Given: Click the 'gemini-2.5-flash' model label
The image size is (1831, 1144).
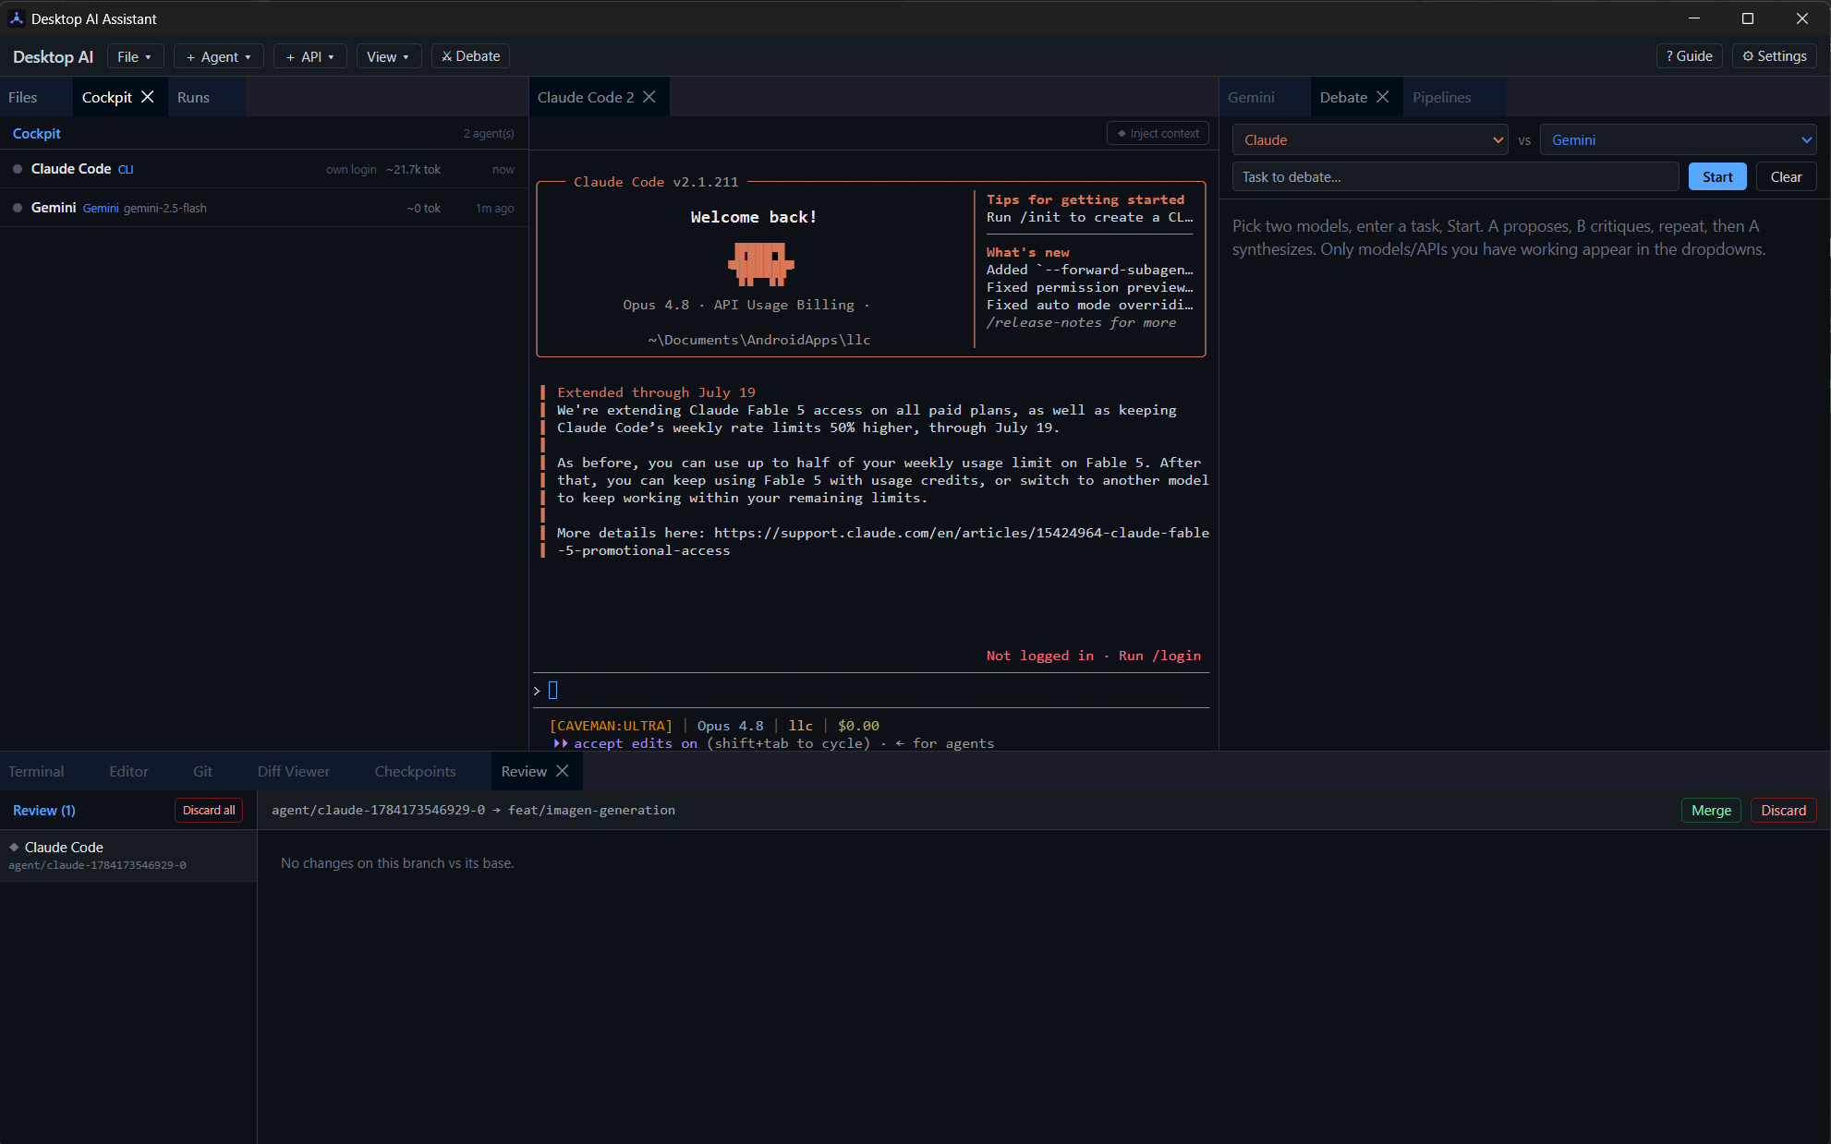Looking at the screenshot, I should 165,208.
